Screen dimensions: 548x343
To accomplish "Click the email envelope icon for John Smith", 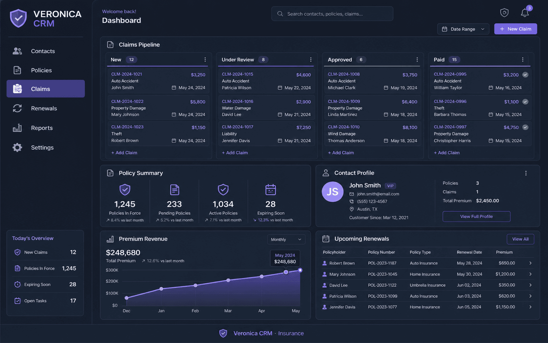I will tap(351, 194).
